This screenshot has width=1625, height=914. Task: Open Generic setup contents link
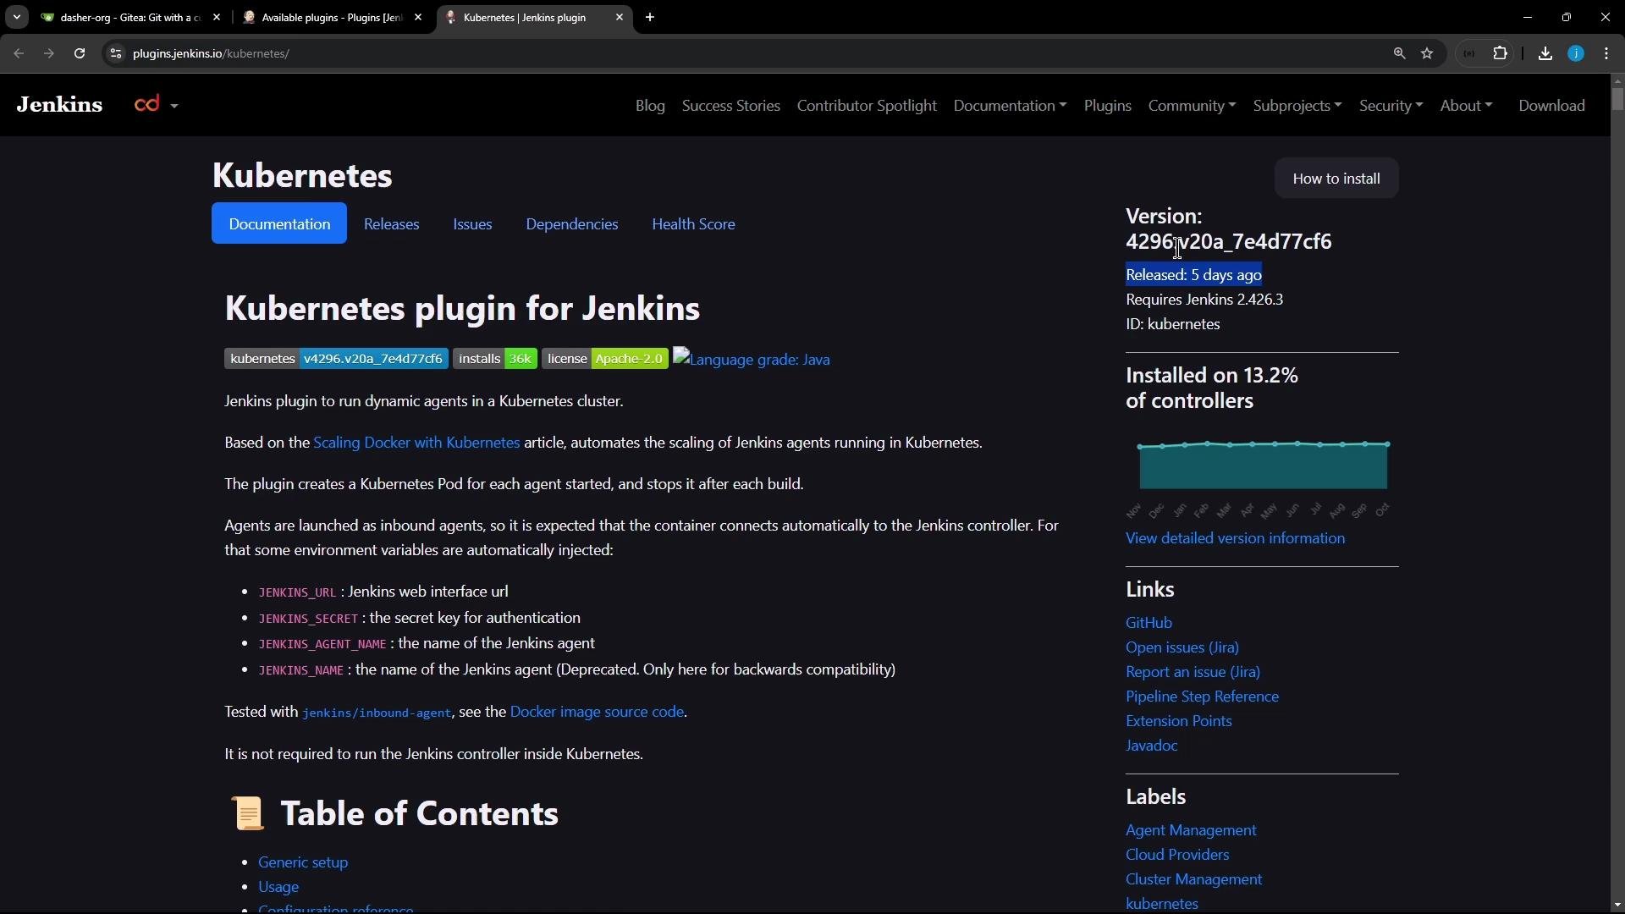click(303, 862)
